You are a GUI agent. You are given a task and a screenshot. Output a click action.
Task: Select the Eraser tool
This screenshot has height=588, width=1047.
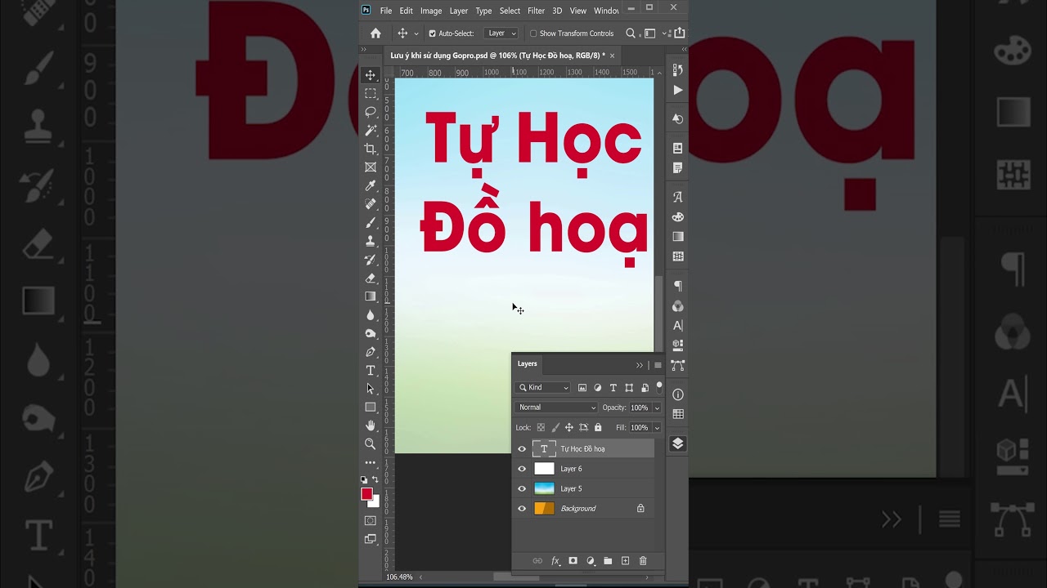[x=371, y=278]
